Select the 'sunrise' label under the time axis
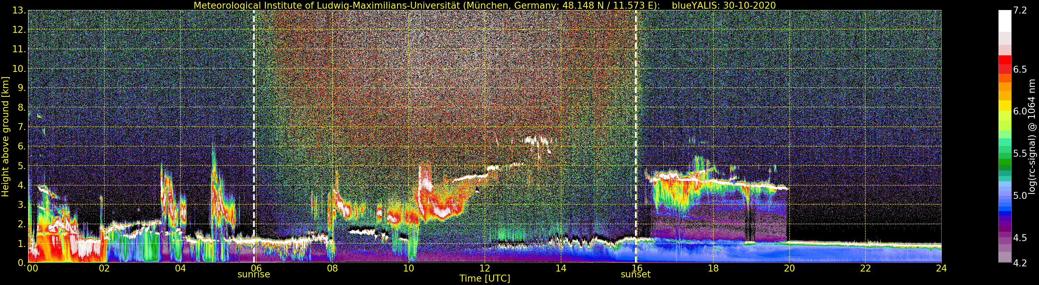Screen dimensions: 1039x285 pos(254,275)
